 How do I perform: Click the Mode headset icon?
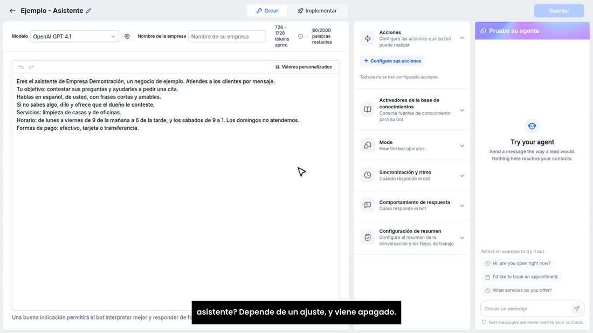coord(368,145)
